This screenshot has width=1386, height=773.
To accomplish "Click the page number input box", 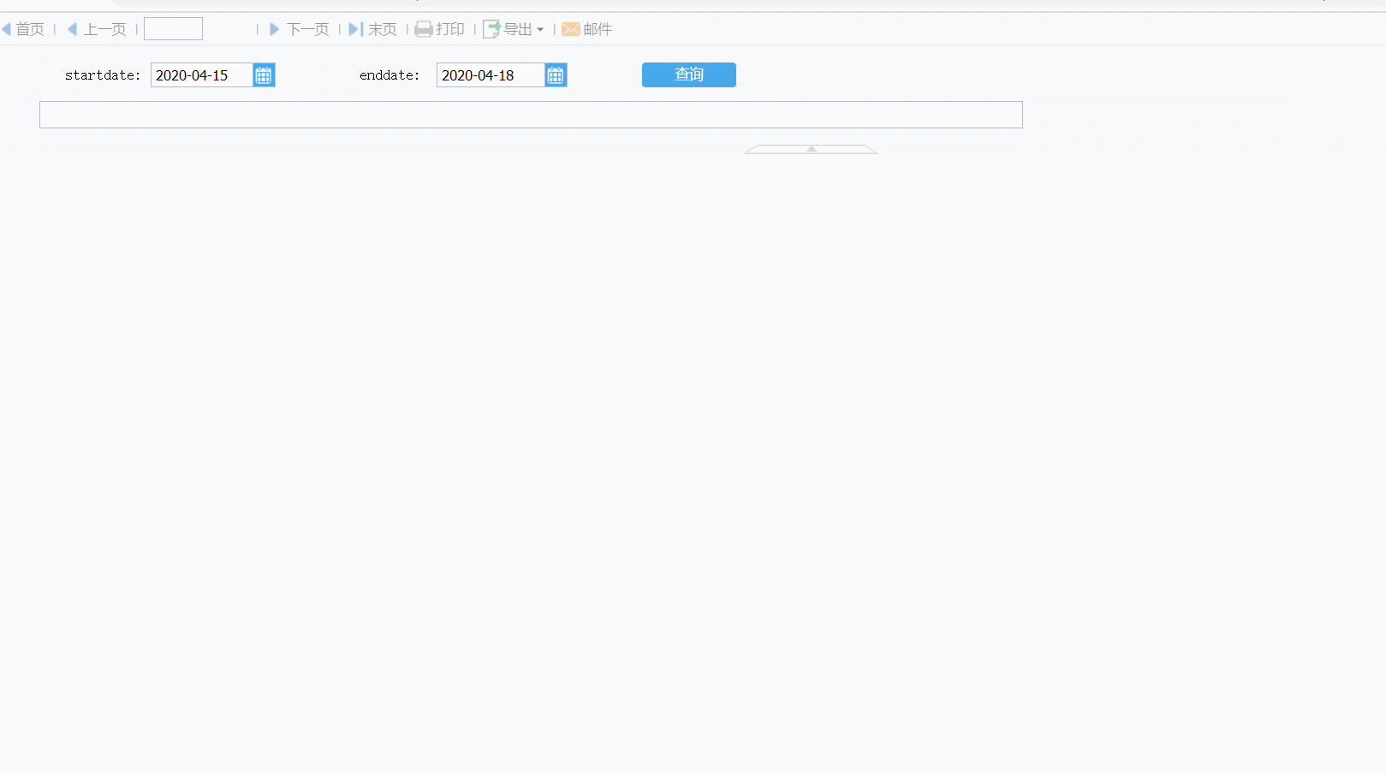I will (x=173, y=29).
